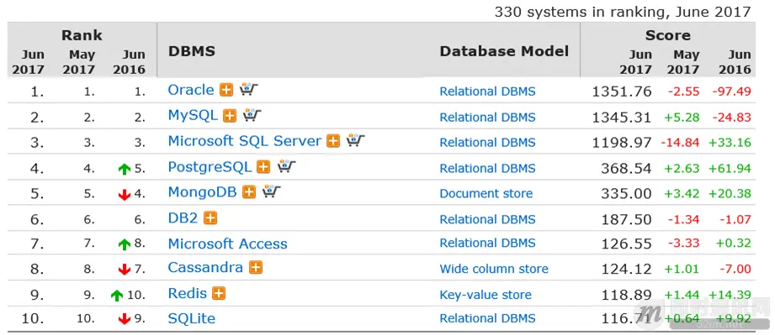Click the orange plus icon beside DB2
This screenshot has width=775, height=335.
[x=210, y=217]
